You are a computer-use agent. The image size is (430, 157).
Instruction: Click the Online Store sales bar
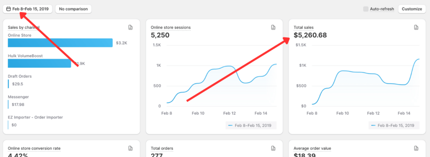(x=60, y=43)
